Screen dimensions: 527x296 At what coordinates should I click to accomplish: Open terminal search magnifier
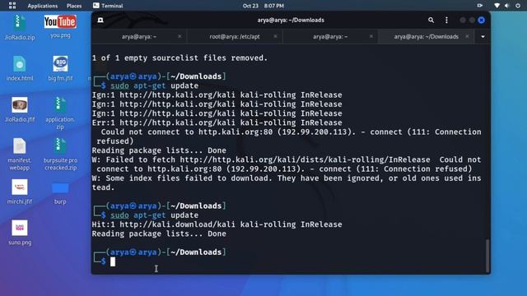(x=431, y=20)
